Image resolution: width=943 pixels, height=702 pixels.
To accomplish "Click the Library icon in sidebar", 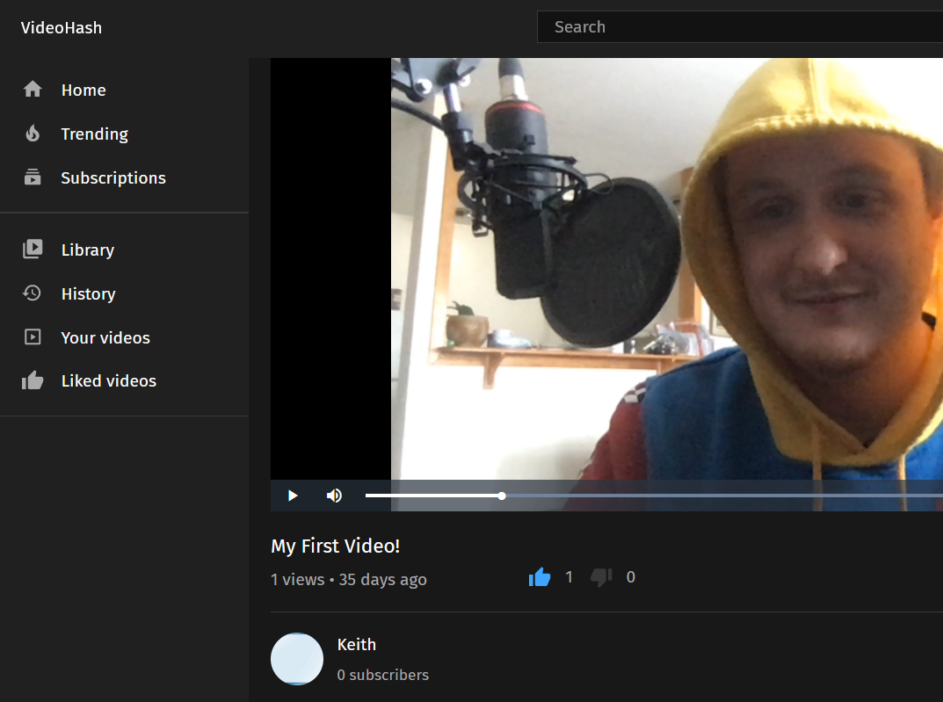I will coord(33,250).
